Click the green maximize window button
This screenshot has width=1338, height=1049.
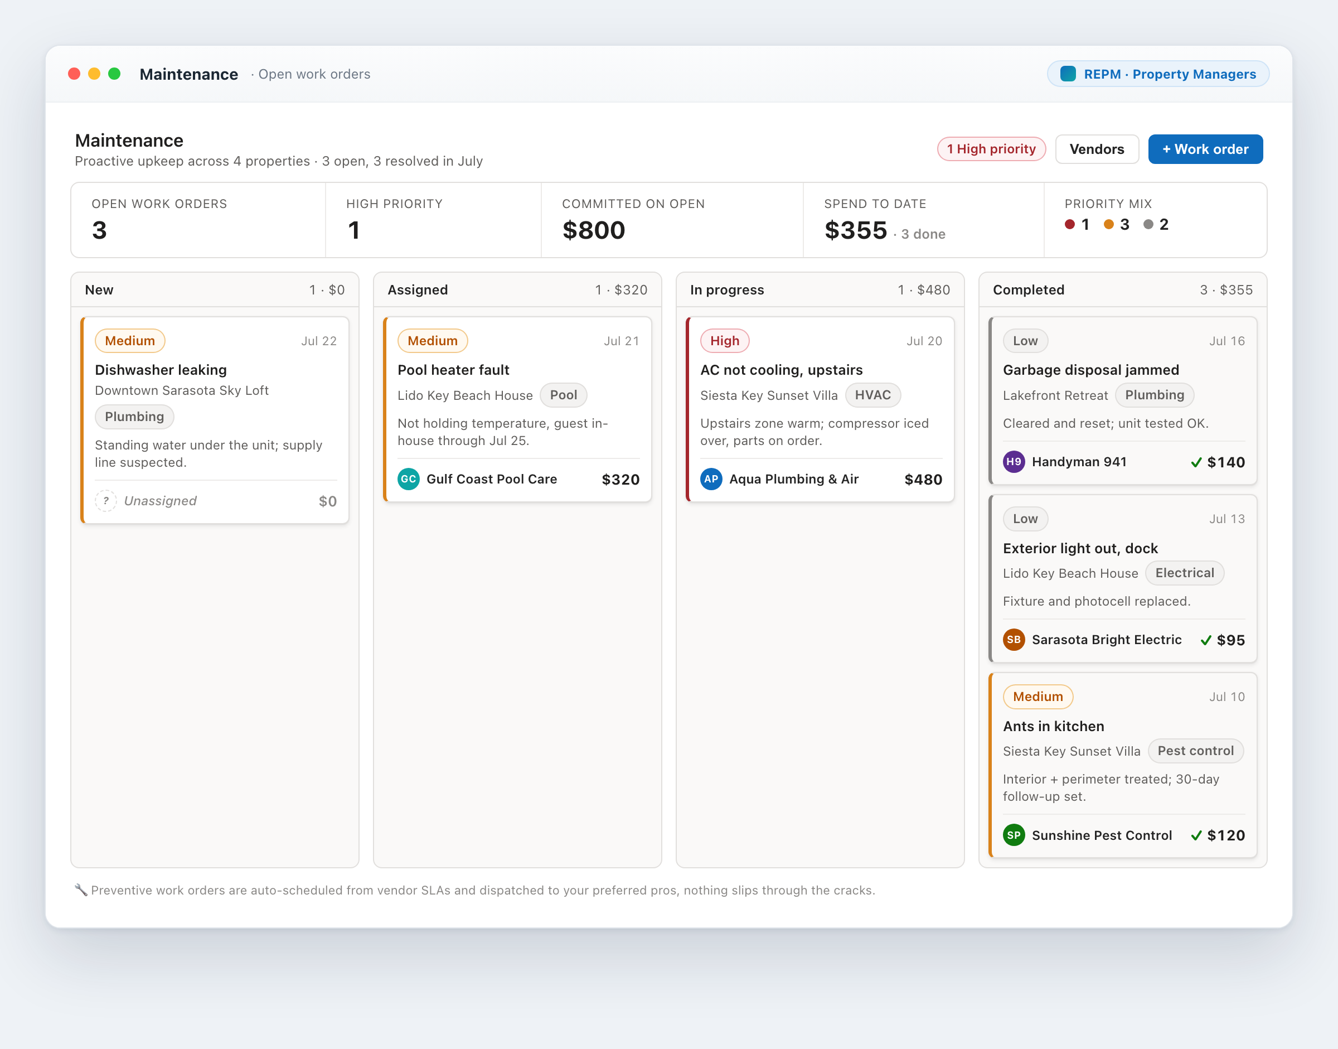114,74
